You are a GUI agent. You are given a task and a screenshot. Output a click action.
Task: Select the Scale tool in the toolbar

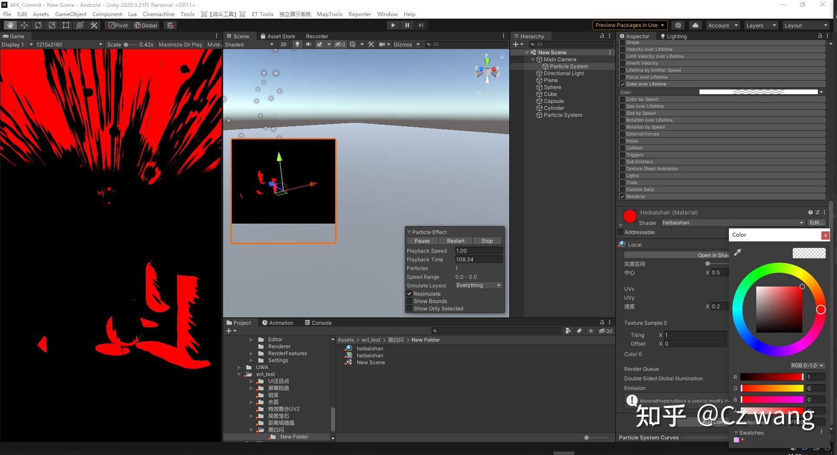point(52,25)
